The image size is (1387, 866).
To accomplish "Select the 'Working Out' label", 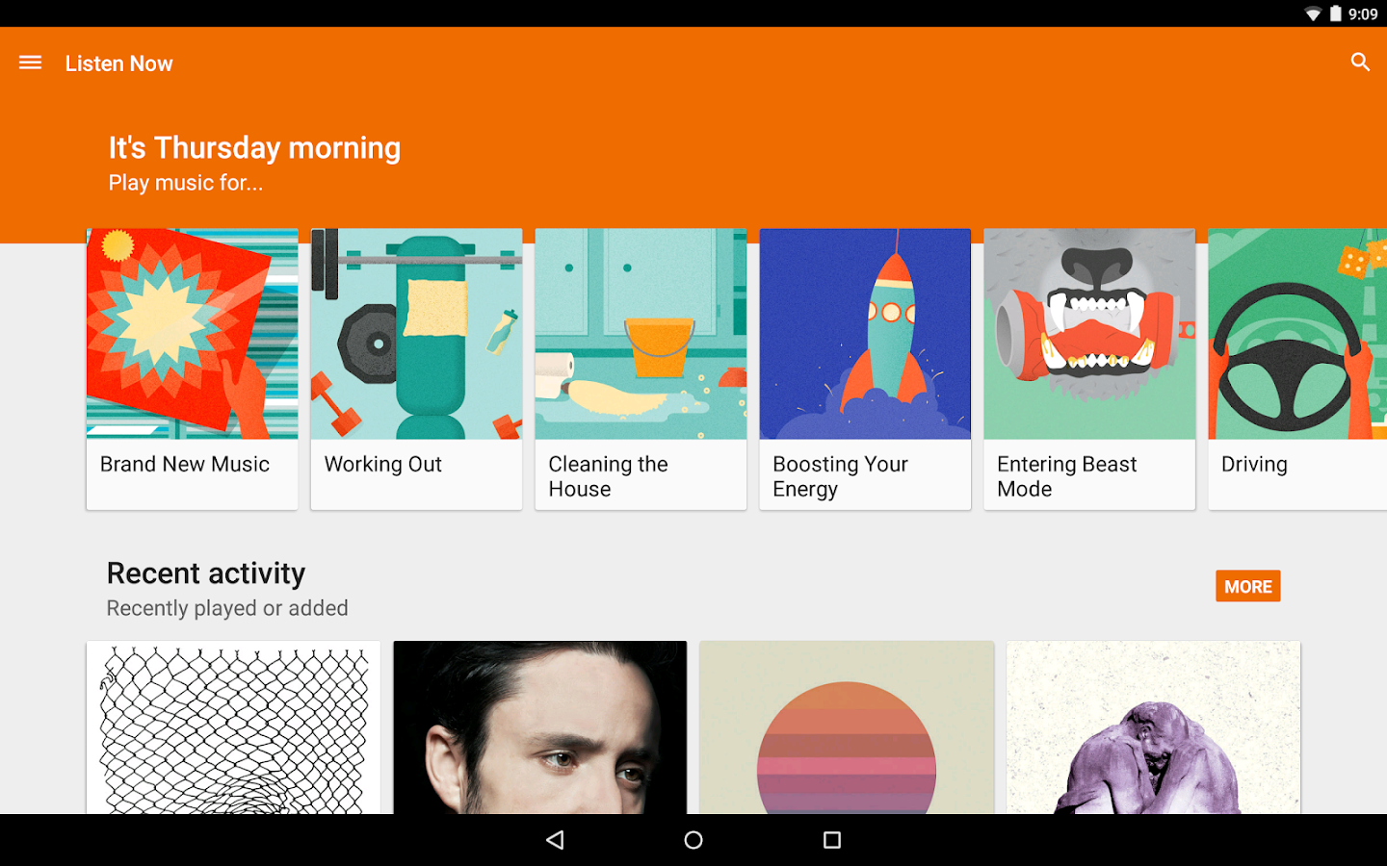I will click(x=383, y=464).
